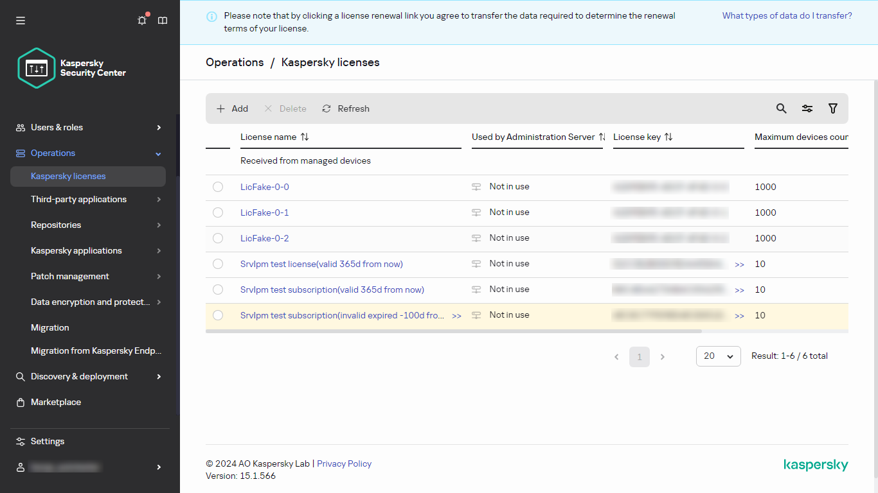878x493 pixels.
Task: Open the notifications bell
Action: point(141,20)
